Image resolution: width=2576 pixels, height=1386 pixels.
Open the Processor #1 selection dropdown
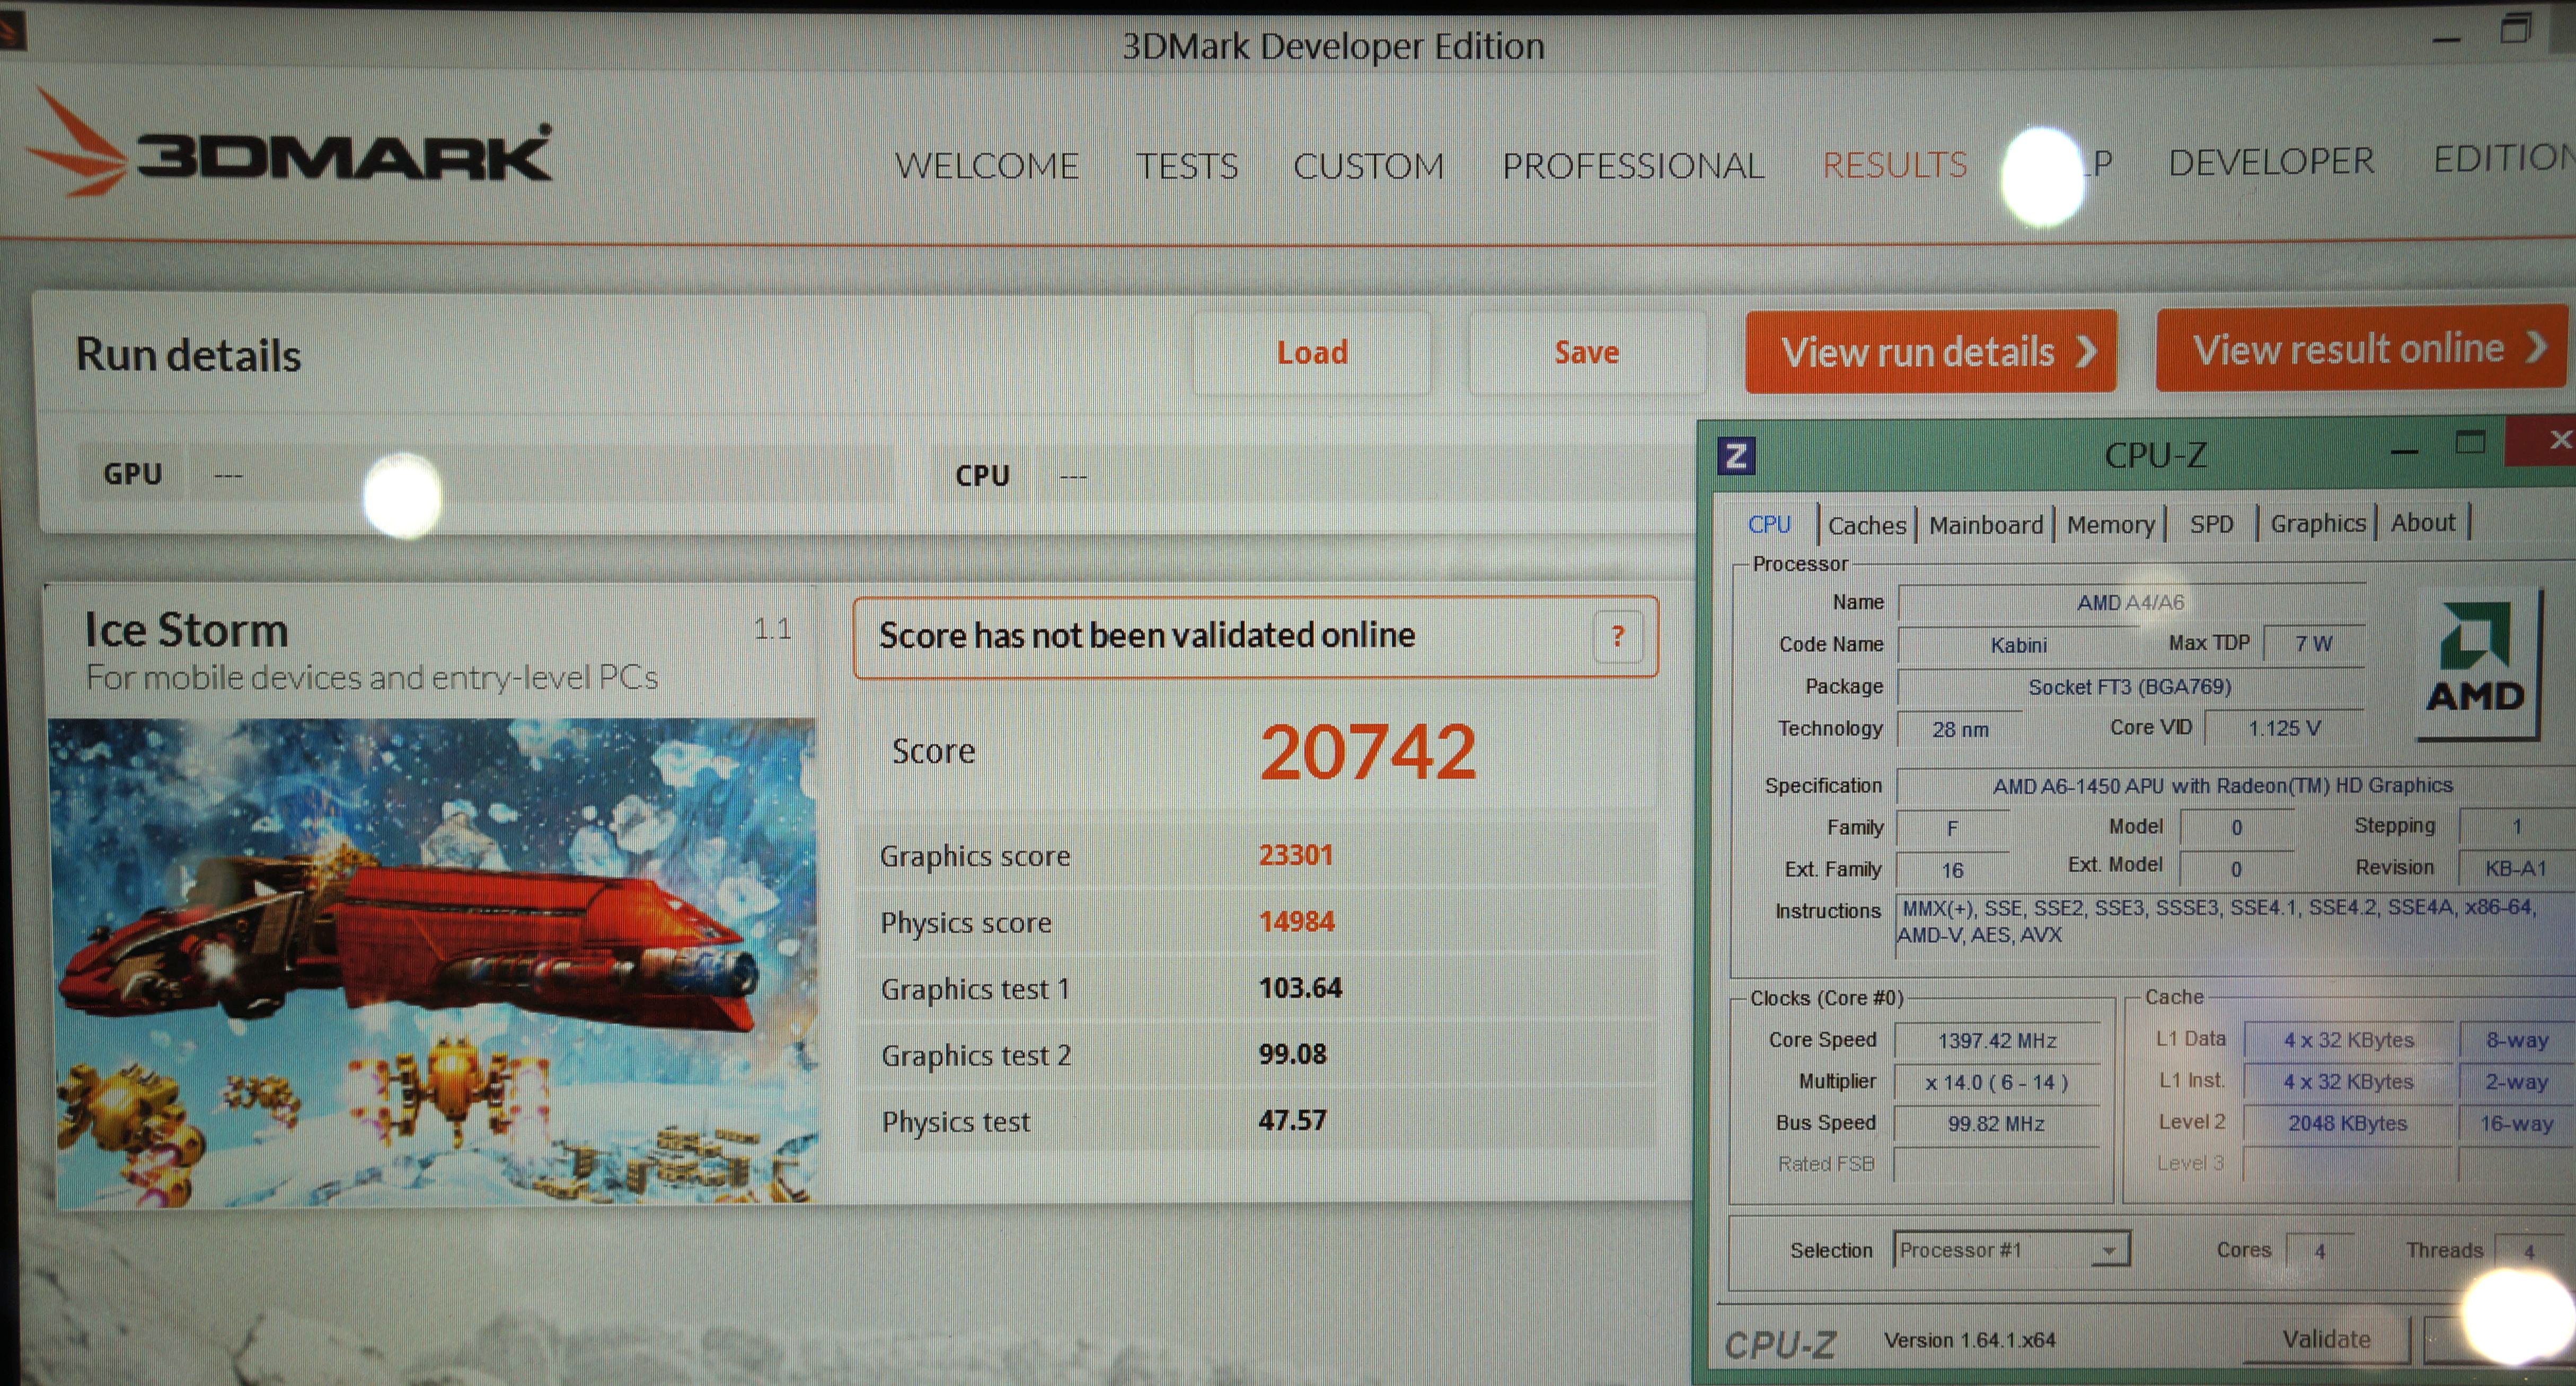2108,1250
